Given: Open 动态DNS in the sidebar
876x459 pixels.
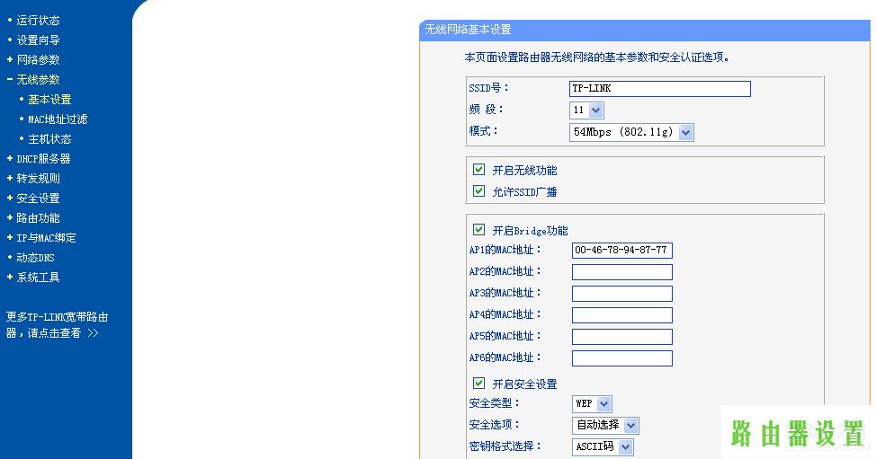Looking at the screenshot, I should pos(35,258).
